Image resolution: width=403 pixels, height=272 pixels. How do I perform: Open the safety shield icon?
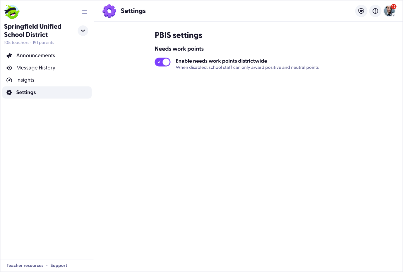pyautogui.click(x=361, y=11)
